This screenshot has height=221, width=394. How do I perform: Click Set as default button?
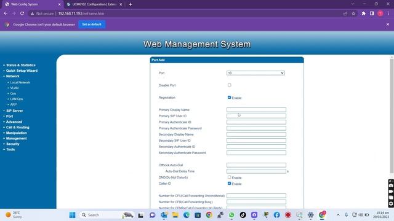[92, 25]
